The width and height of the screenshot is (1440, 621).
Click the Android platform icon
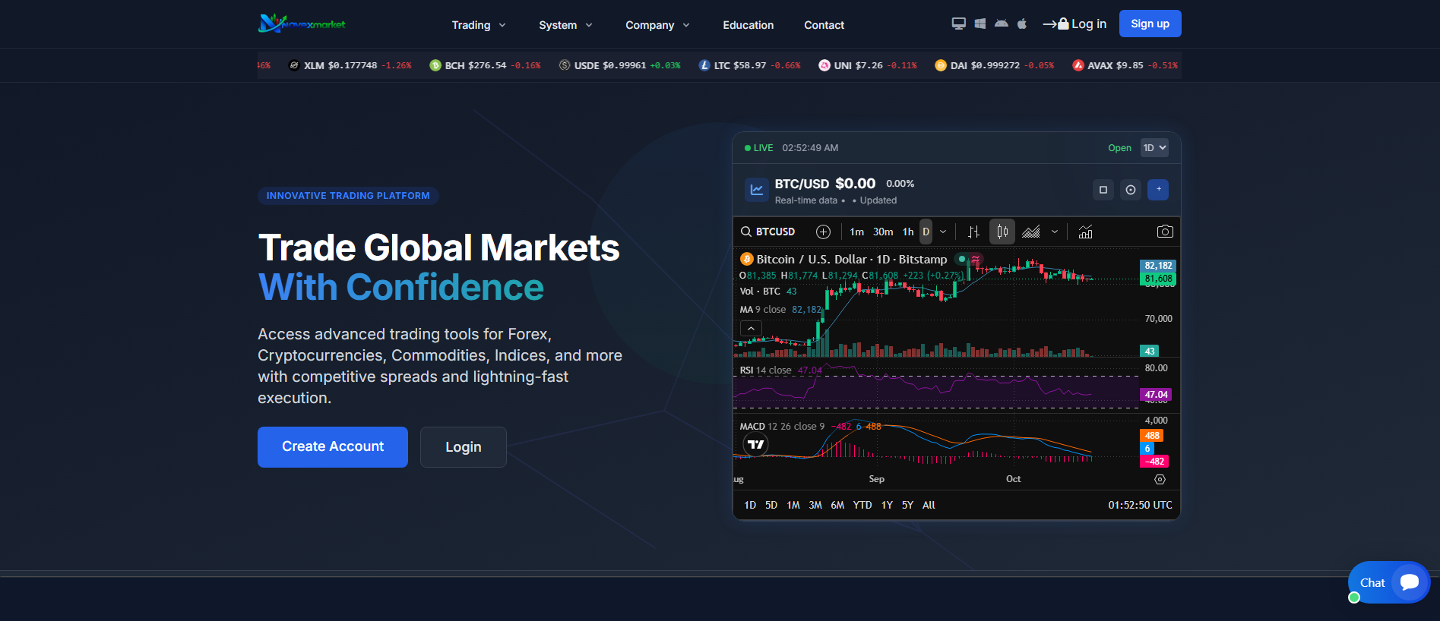click(1002, 24)
